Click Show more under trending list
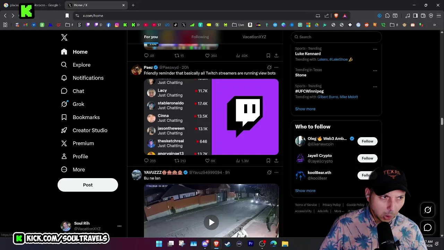Screen dimensions: 444x250 pyautogui.click(x=305, y=109)
